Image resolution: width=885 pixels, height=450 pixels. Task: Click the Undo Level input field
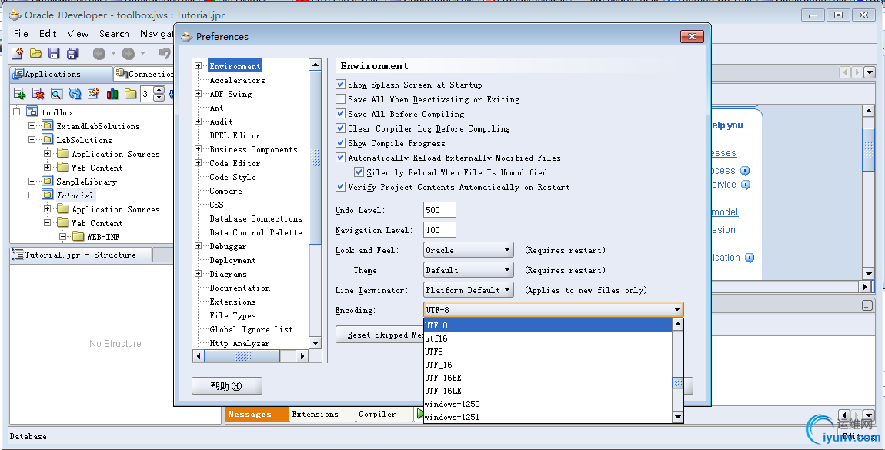coord(439,210)
